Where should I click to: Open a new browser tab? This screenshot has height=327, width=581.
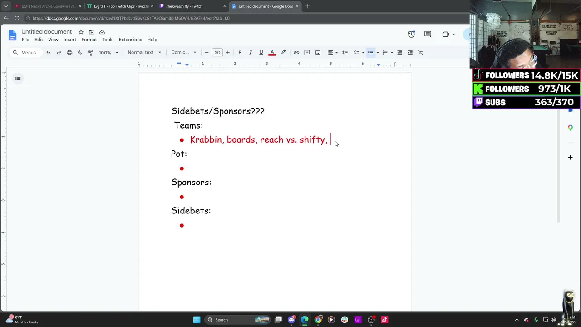click(308, 6)
